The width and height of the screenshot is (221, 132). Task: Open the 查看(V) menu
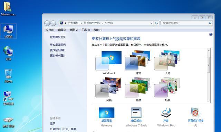click(74, 30)
